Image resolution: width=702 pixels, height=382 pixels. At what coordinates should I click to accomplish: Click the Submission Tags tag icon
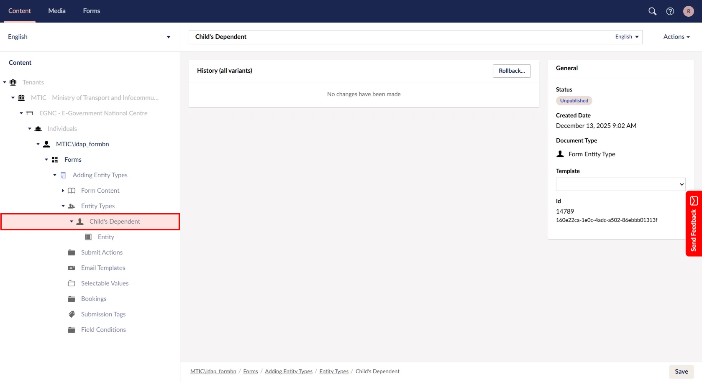click(72, 314)
